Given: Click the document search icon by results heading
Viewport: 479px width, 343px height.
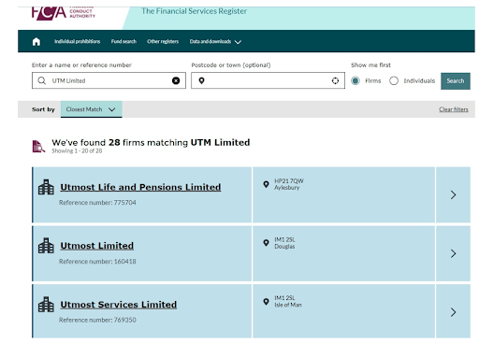Looking at the screenshot, I should [38, 147].
